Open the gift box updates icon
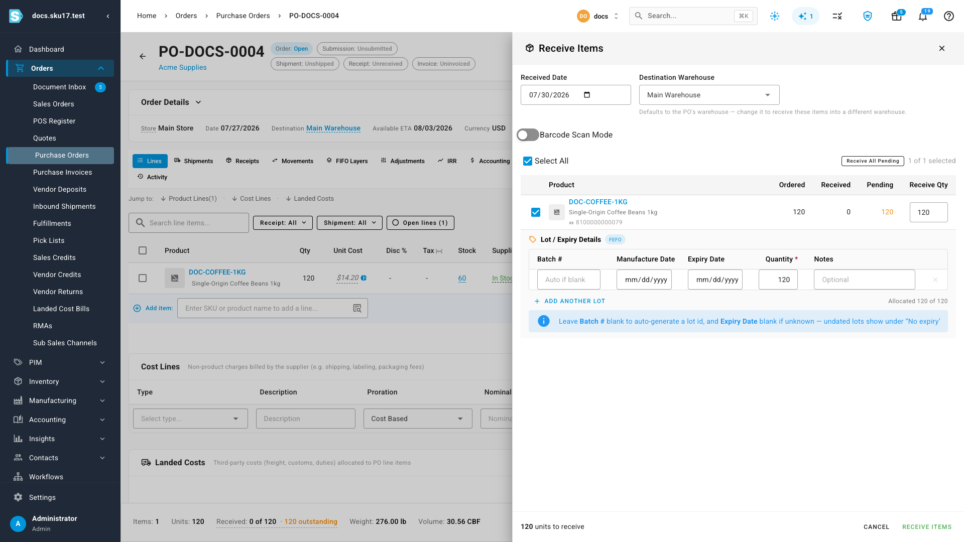 point(896,16)
